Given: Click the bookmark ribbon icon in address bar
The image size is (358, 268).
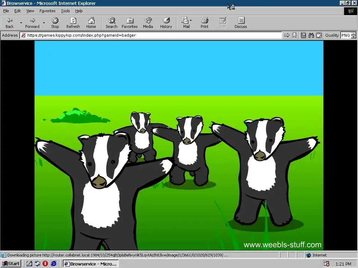Looking at the screenshot, I should pos(294,35).
